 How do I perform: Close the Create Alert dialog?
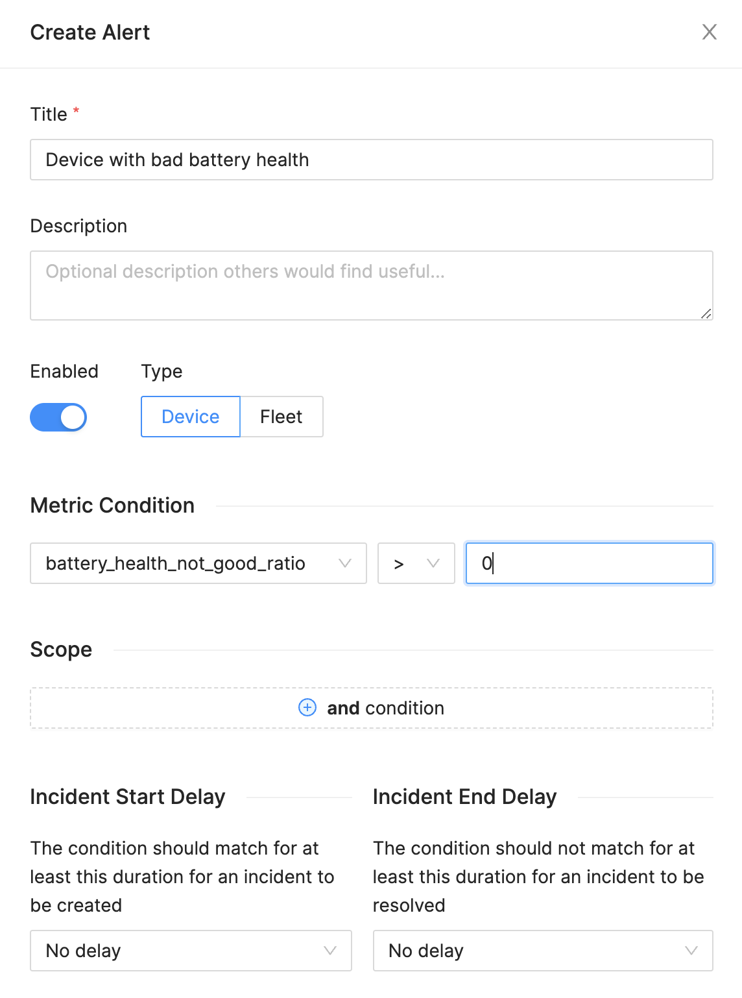[710, 32]
